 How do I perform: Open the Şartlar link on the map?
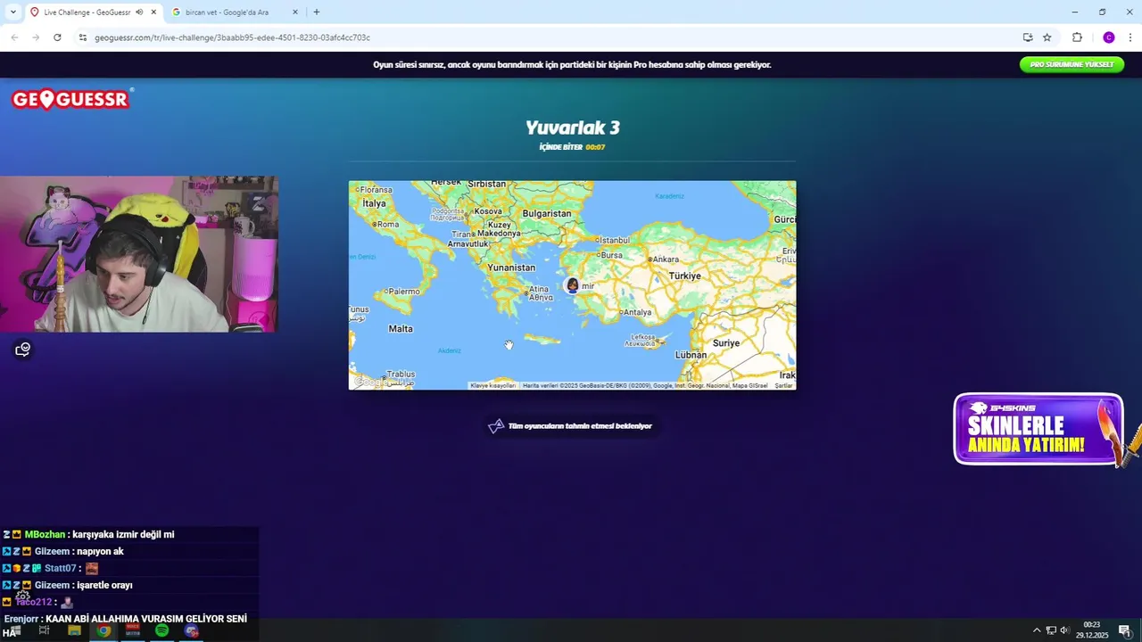pyautogui.click(x=783, y=385)
